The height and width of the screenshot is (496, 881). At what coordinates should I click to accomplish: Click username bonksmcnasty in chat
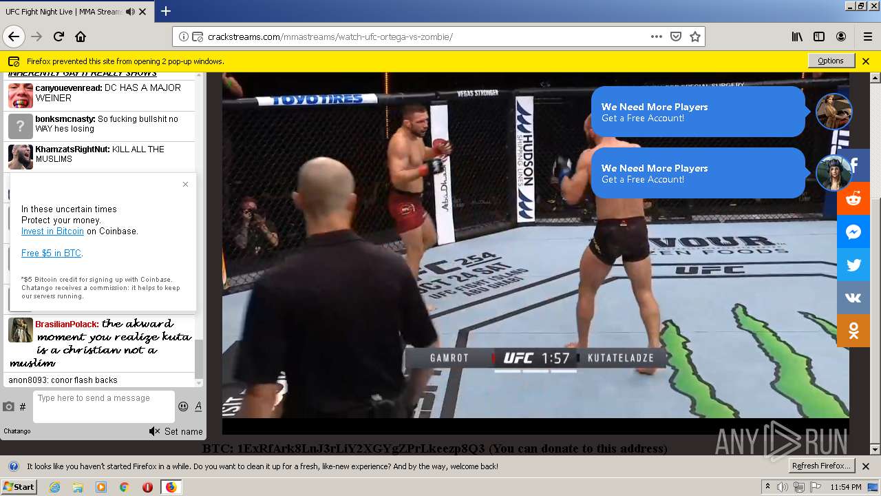click(65, 119)
